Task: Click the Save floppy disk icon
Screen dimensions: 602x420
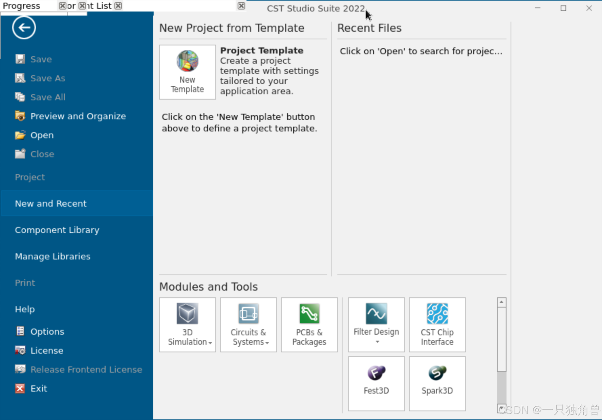Action: 20,59
